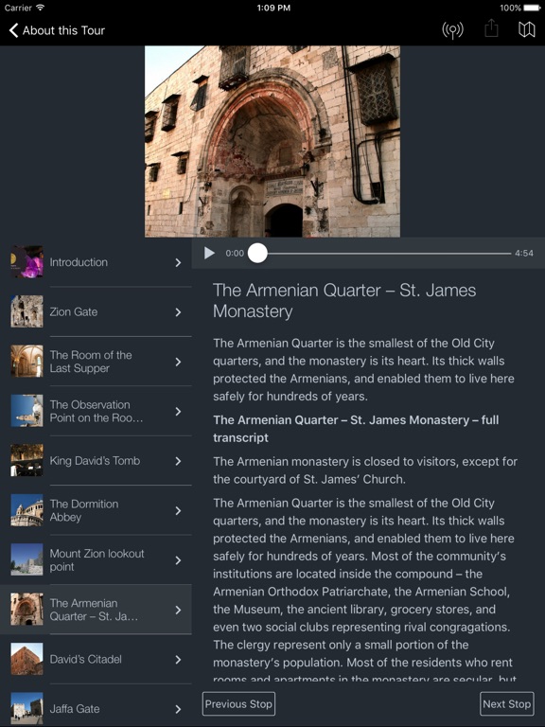Tap the Last Supper room thumbnail

[26, 362]
